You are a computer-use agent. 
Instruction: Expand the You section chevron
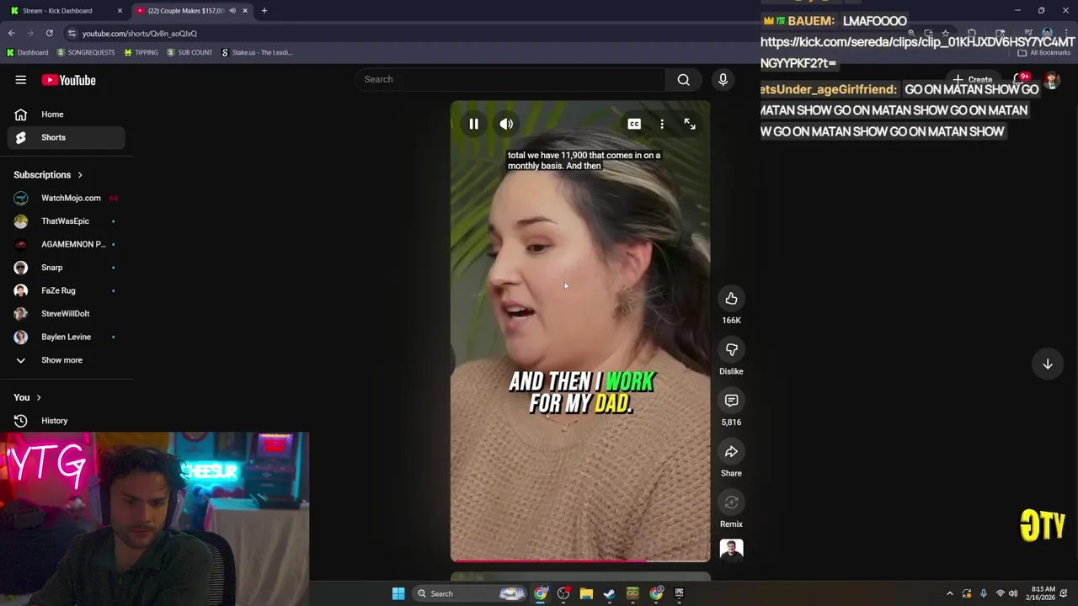point(39,397)
